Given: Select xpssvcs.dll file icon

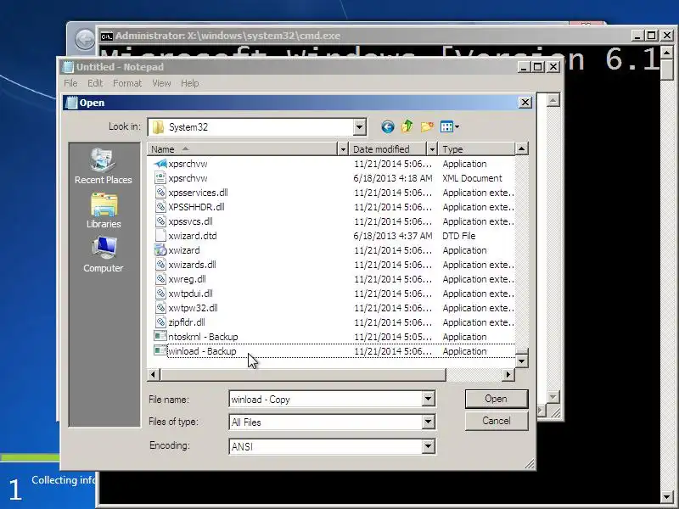Looking at the screenshot, I should point(160,221).
